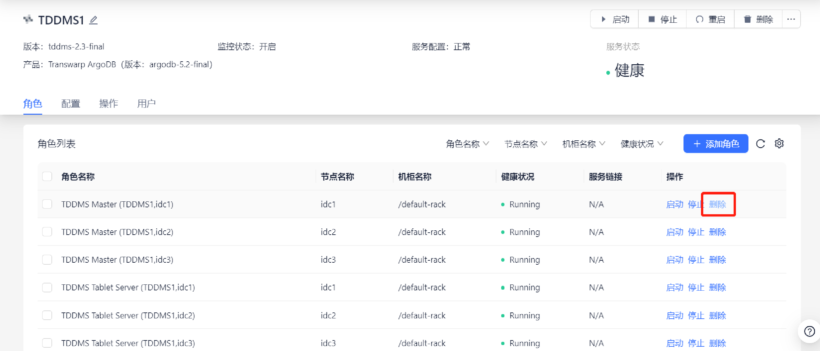Click the 添加角色 add role button
This screenshot has height=351, width=820.
716,144
